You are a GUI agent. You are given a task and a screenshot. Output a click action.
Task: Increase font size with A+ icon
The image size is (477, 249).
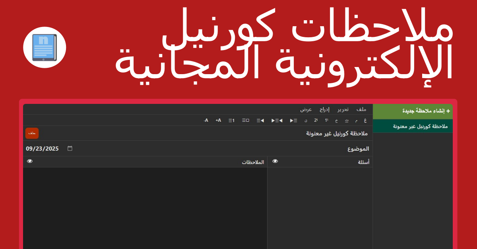pos(218,120)
